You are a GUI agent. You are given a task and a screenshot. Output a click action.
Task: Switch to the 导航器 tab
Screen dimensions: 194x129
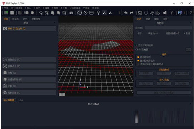[15, 19]
